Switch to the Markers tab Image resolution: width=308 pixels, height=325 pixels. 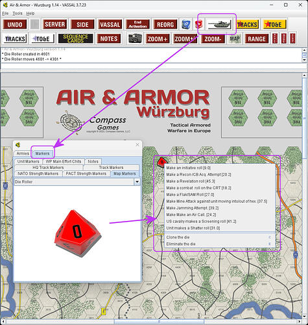pos(42,153)
